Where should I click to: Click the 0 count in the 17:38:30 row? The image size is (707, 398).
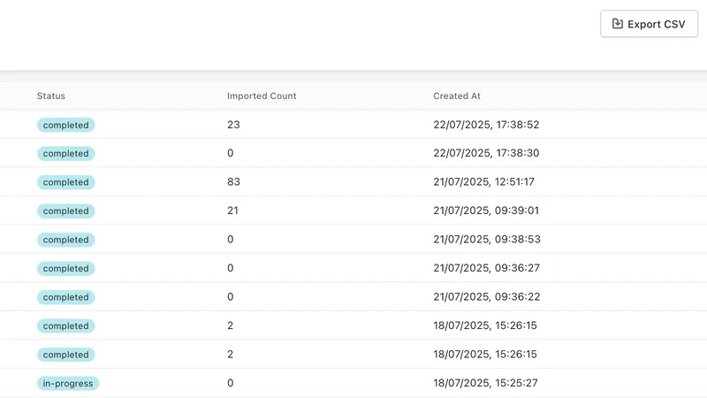tap(231, 153)
